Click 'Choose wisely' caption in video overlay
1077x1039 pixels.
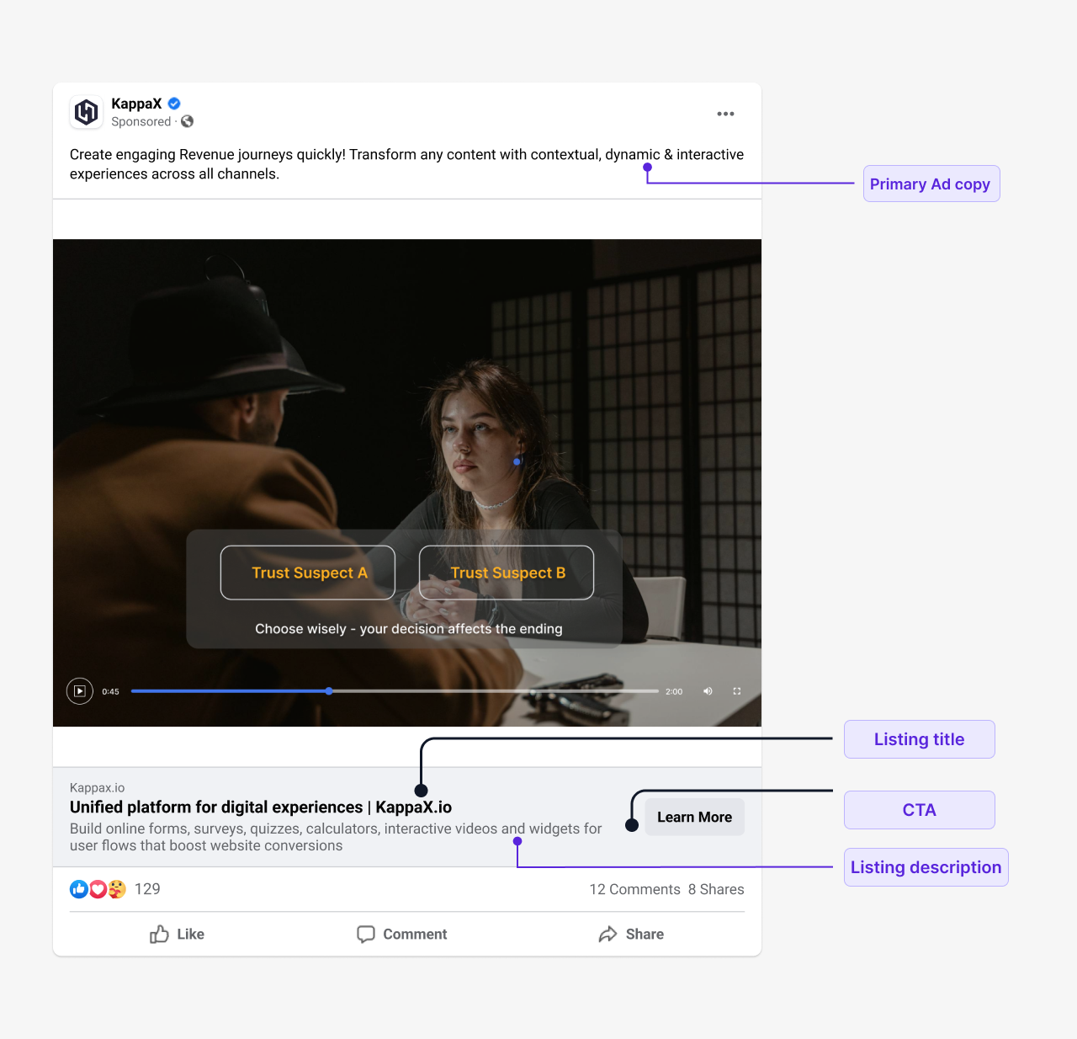click(409, 629)
